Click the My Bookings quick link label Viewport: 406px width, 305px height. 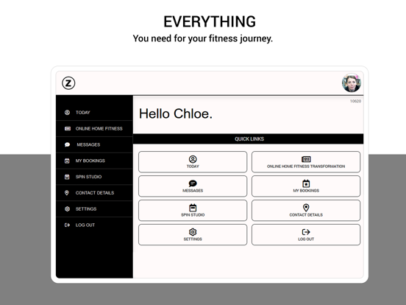pos(306,191)
